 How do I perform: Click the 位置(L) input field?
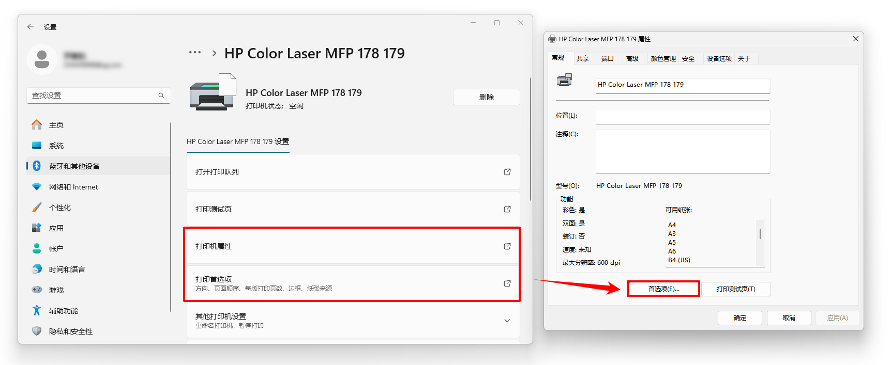tap(683, 116)
